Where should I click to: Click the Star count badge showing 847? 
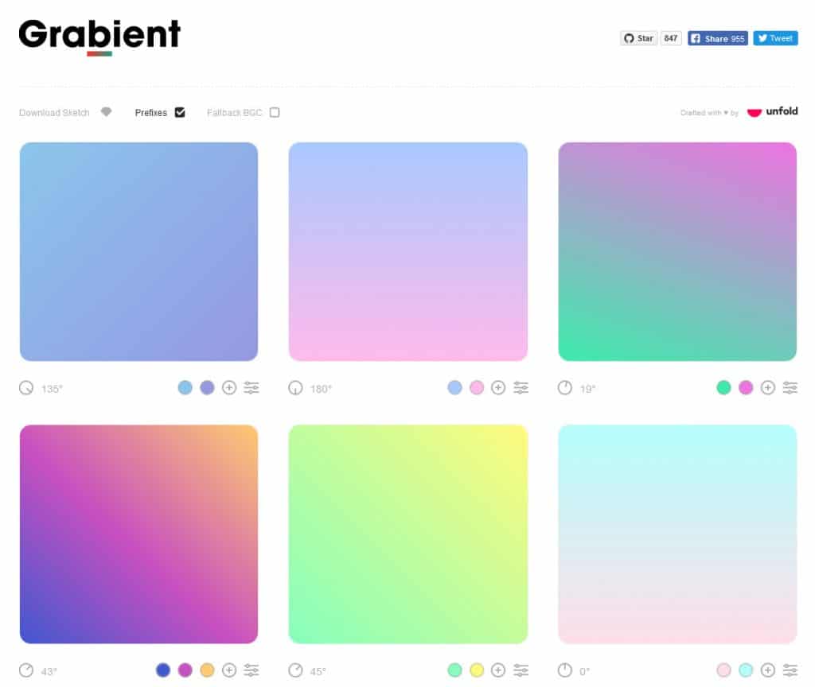[x=670, y=37]
